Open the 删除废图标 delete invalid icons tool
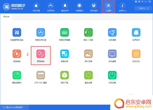The height and width of the screenshot is (110, 153). click(17, 77)
